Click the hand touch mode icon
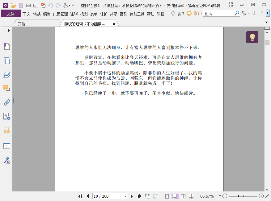271x201 pixels. click(65, 6)
